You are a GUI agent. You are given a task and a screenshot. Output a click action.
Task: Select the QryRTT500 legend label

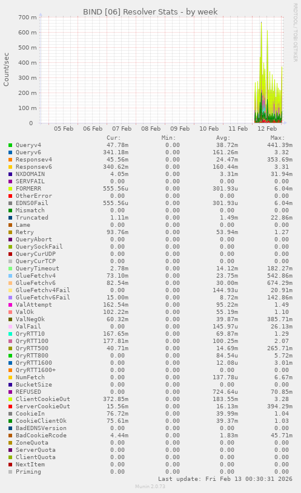(x=32, y=348)
